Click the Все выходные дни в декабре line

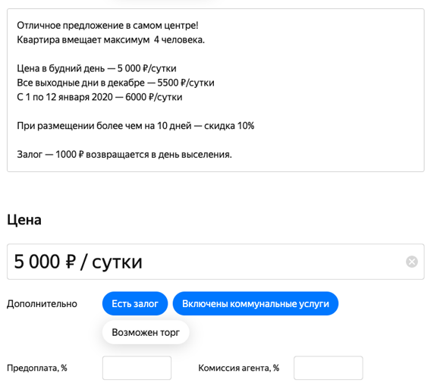click(115, 83)
